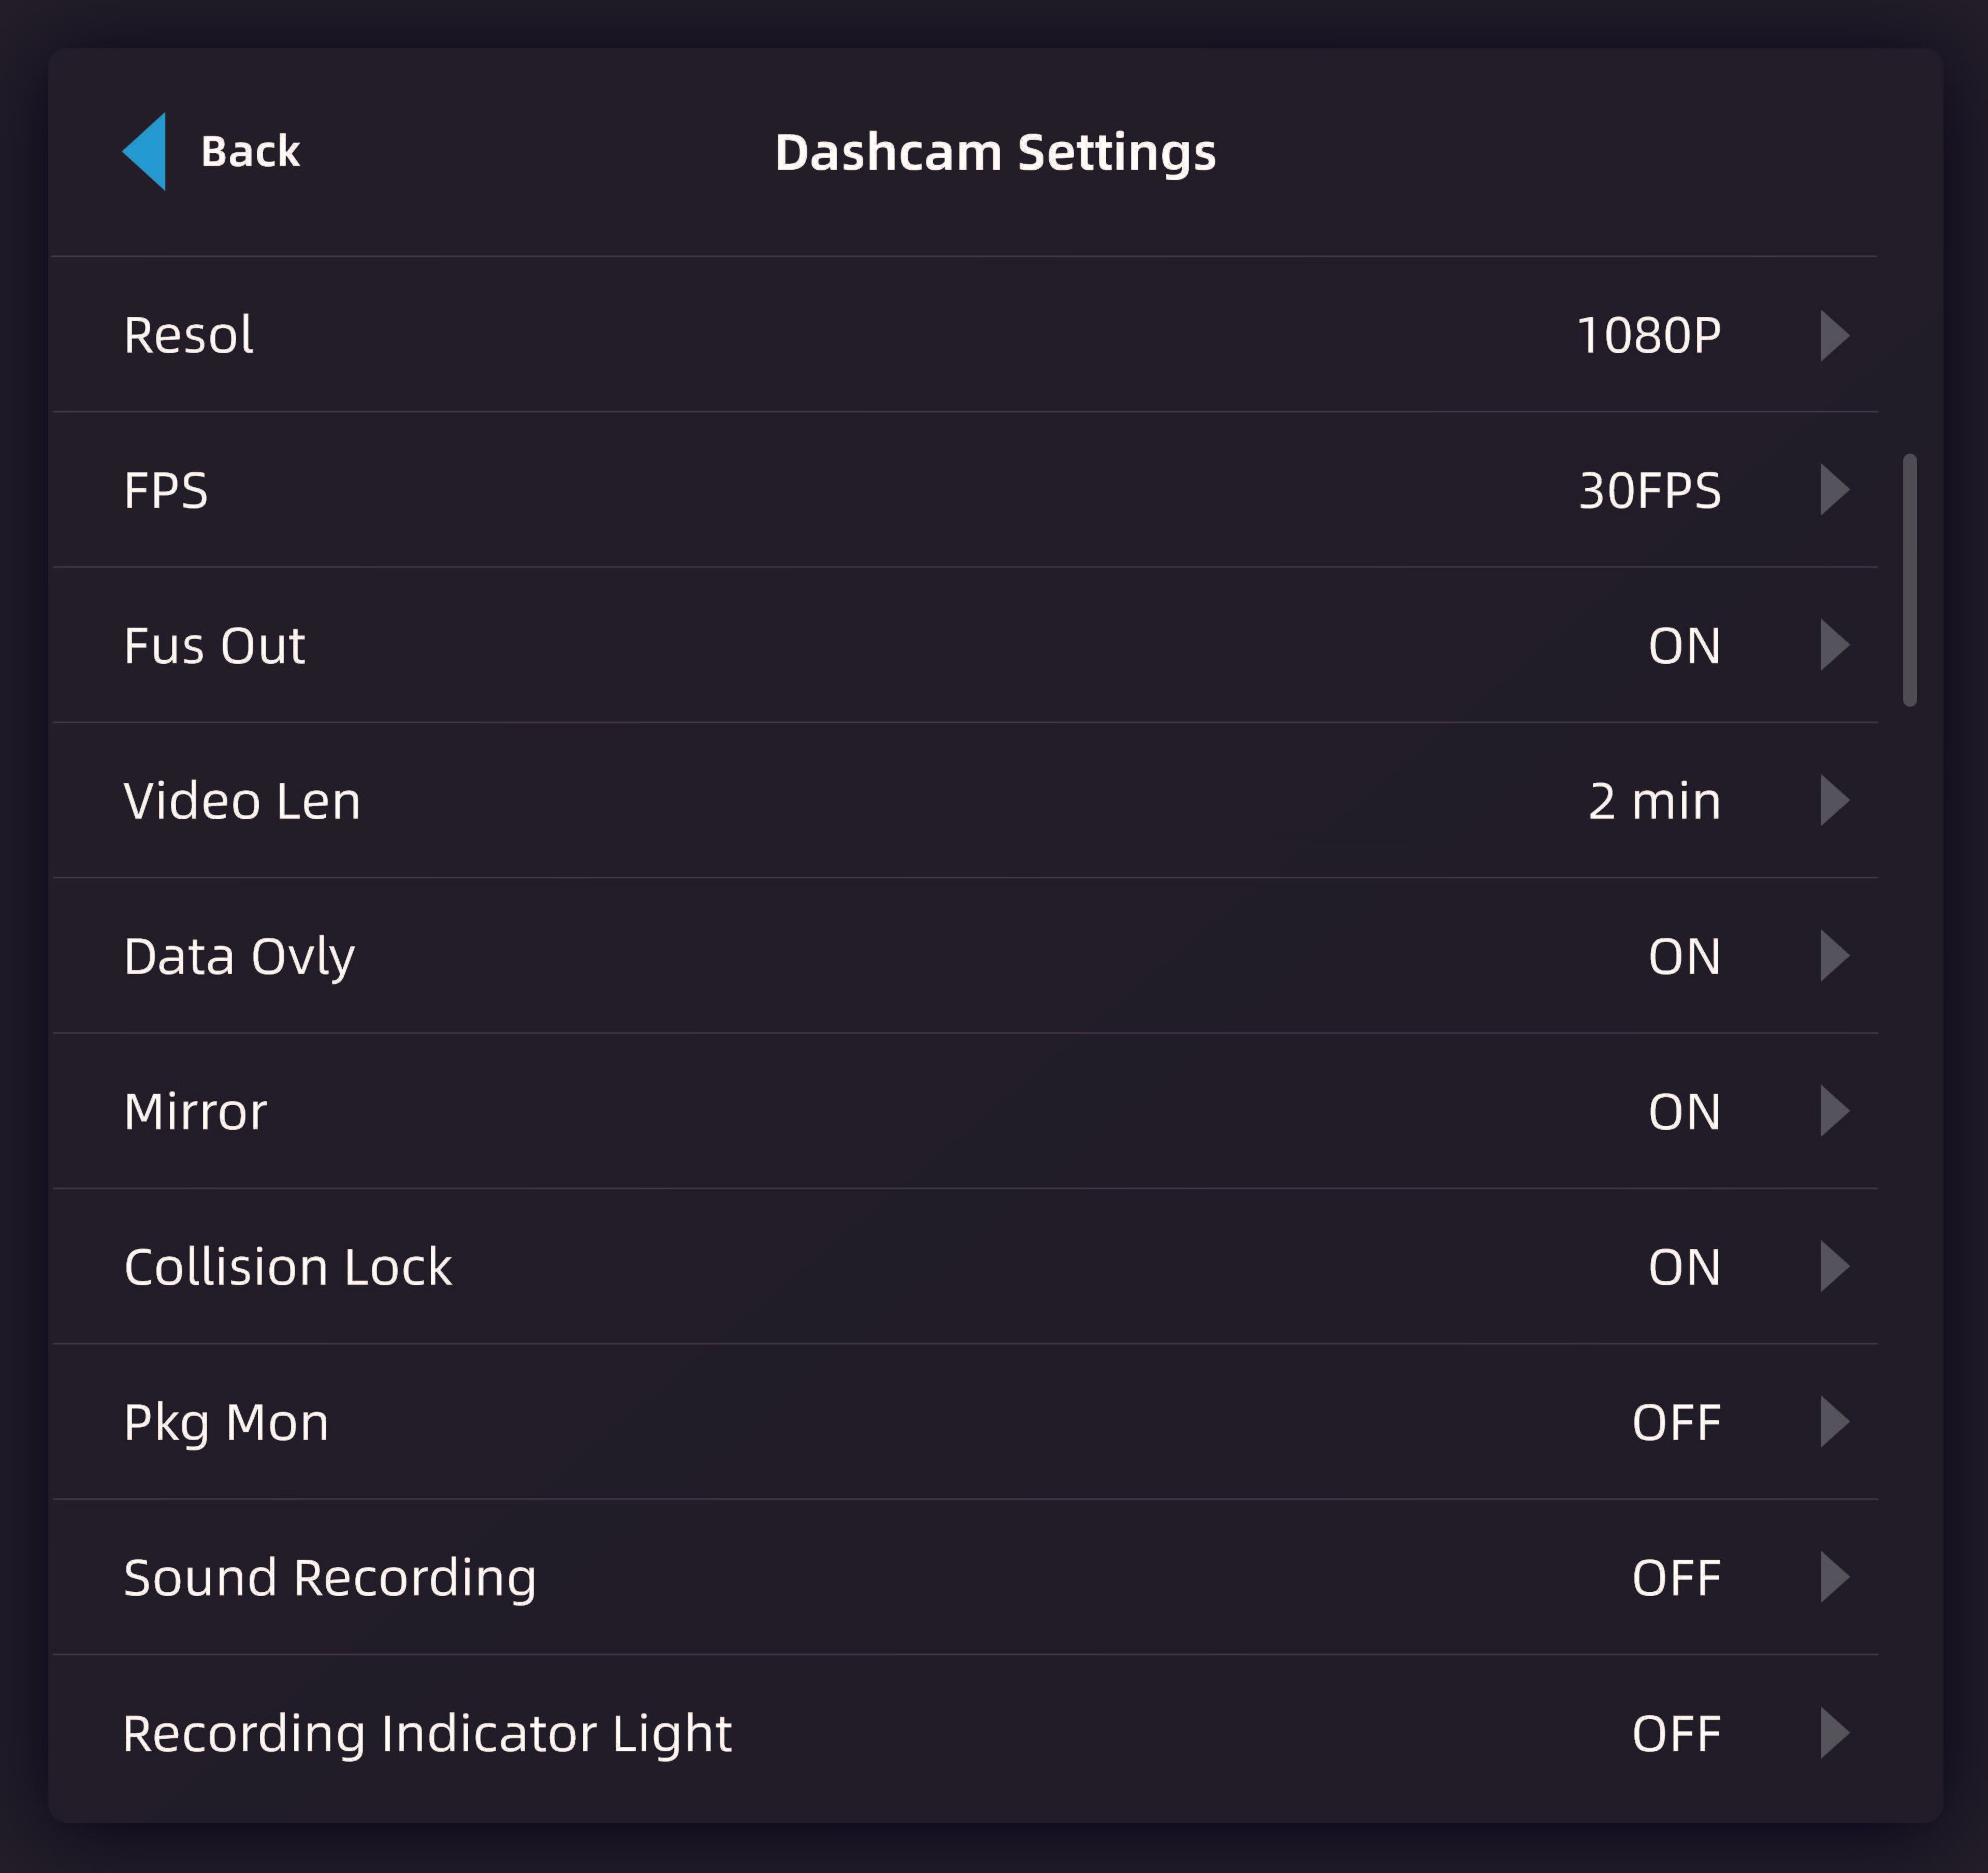Click the arrow icon in Mirror row

click(1833, 1111)
